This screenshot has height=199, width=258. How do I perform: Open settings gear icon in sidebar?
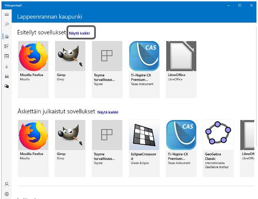7,194
